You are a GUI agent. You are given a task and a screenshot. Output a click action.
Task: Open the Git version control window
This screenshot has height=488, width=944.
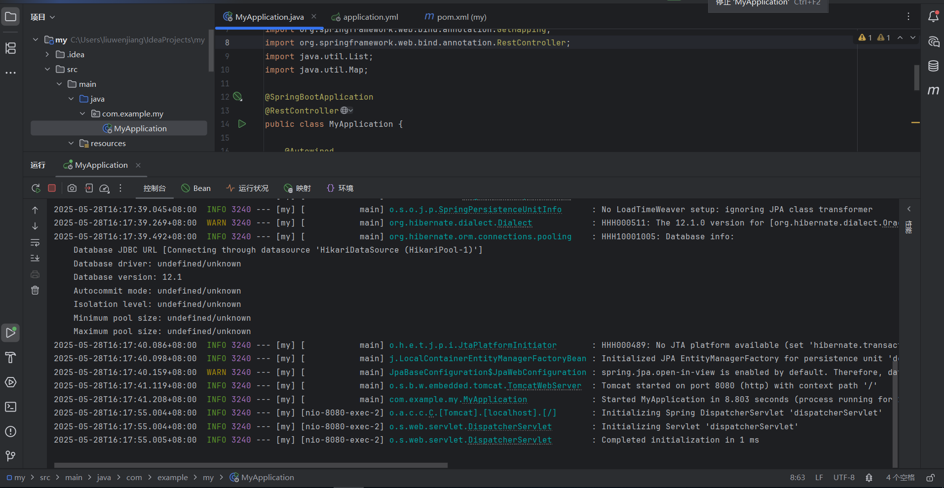click(x=11, y=456)
